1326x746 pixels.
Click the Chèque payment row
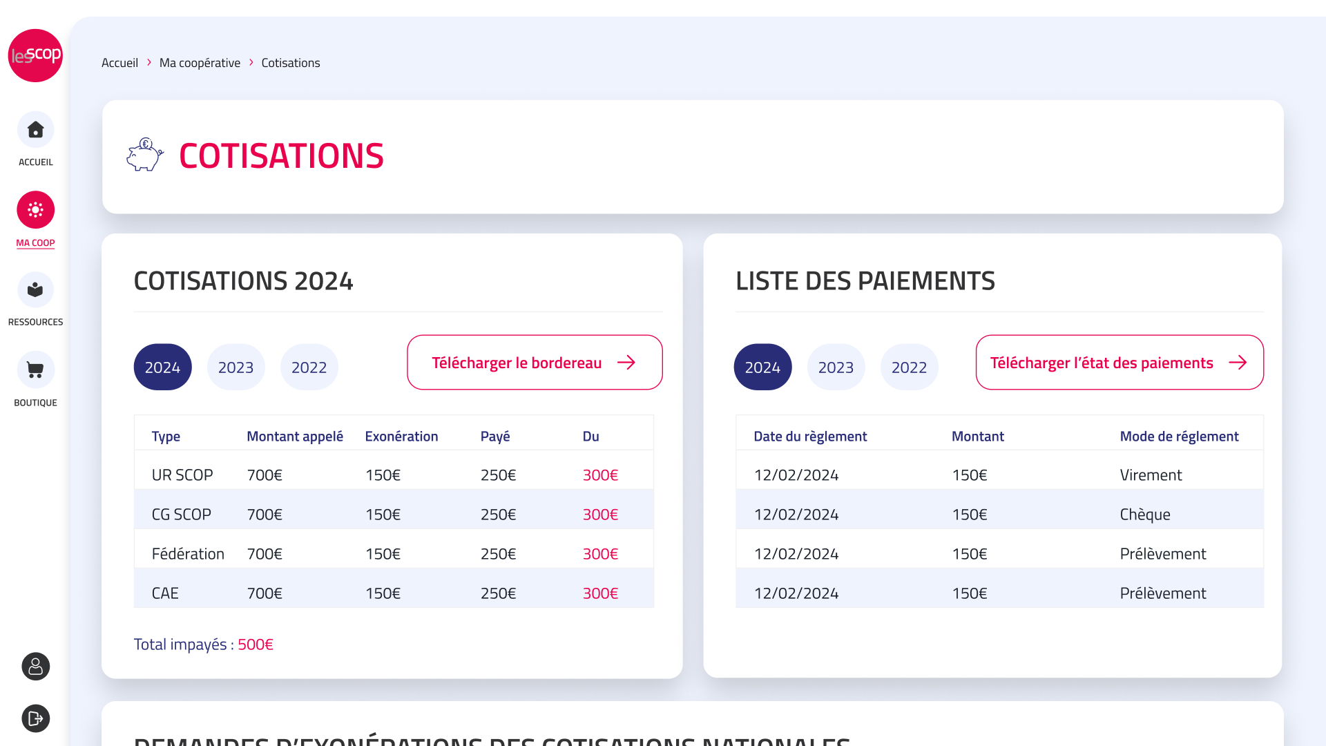click(x=999, y=515)
